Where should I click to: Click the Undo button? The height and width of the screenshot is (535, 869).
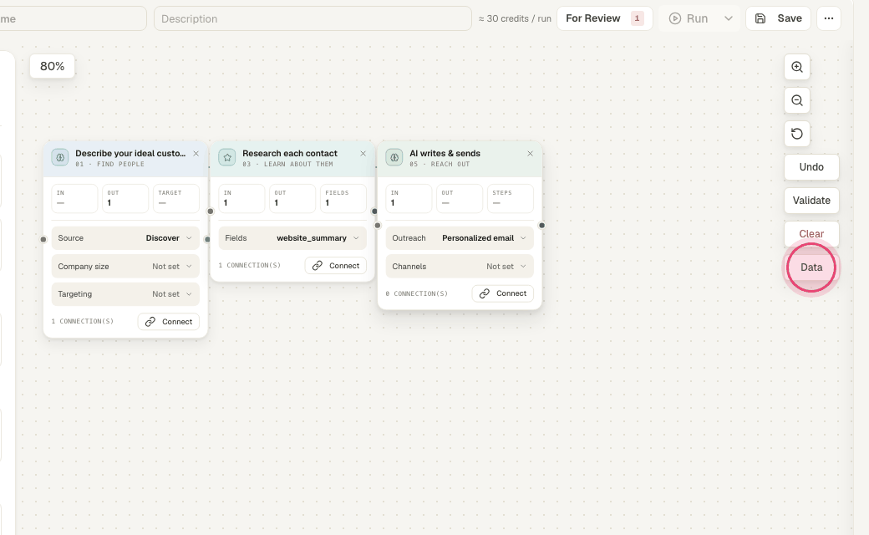coord(811,167)
